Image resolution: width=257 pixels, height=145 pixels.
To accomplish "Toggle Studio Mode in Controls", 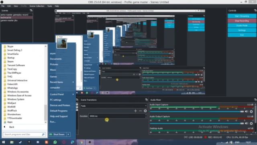I will coord(242,25).
